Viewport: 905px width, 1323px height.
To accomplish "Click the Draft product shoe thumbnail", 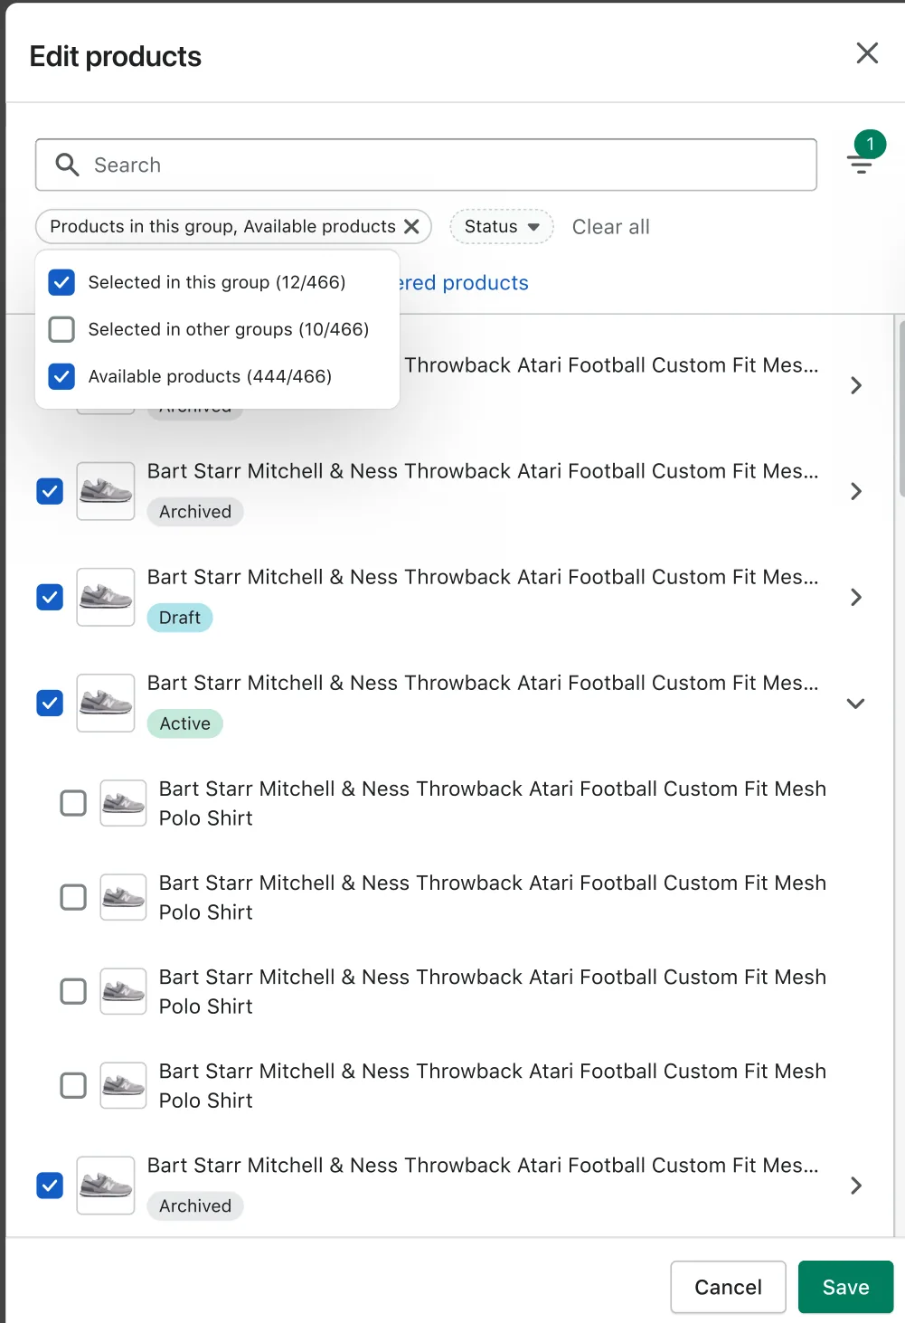I will pos(106,597).
